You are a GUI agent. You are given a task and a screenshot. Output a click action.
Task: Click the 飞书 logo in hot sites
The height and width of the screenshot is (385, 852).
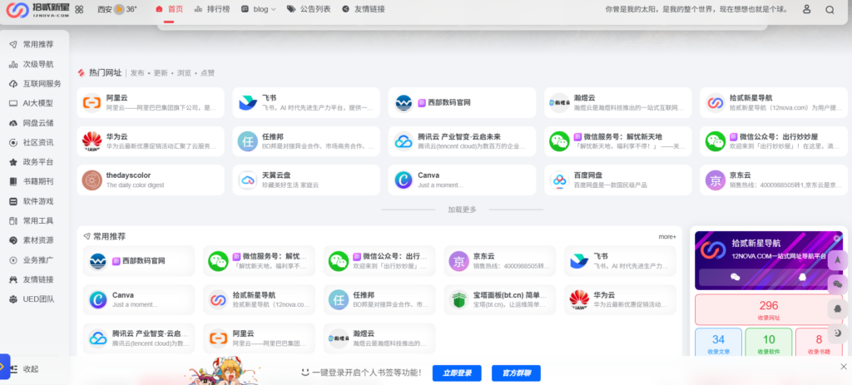coord(247,103)
